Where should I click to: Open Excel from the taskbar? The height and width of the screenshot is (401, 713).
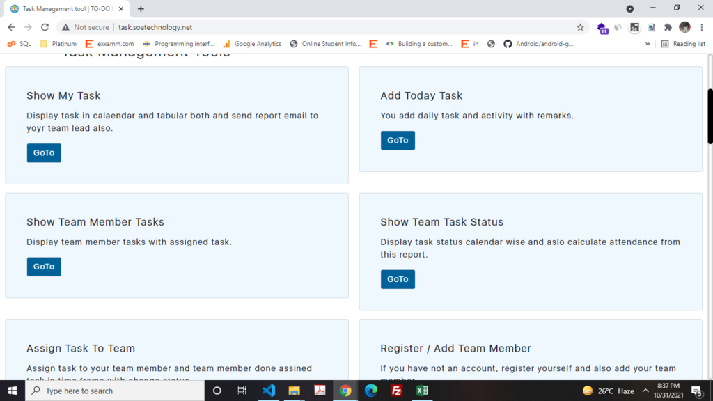422,391
